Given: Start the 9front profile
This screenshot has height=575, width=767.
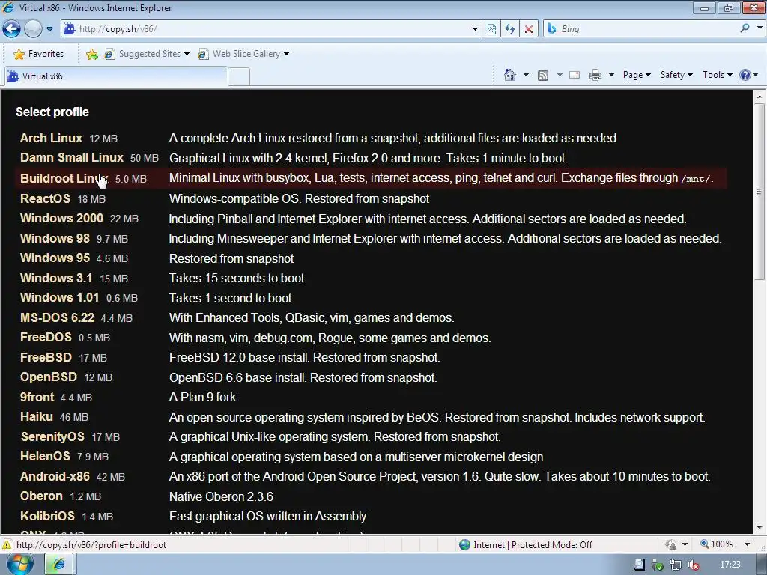Looking at the screenshot, I should (x=37, y=397).
